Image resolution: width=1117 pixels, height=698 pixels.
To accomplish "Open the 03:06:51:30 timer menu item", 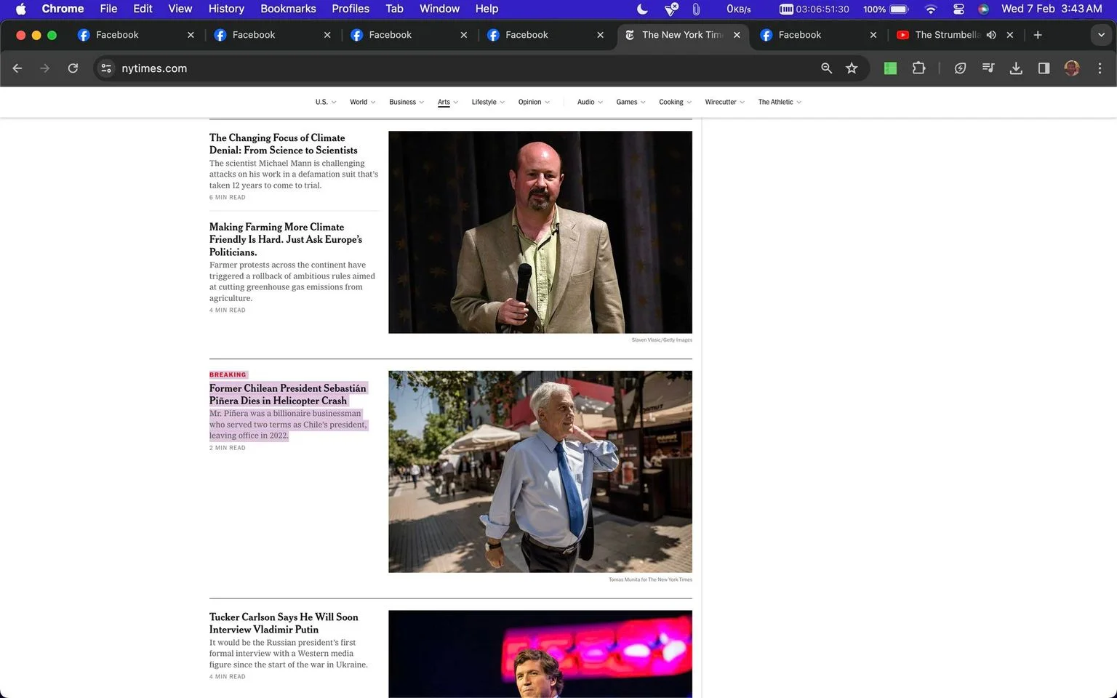I will click(x=814, y=9).
